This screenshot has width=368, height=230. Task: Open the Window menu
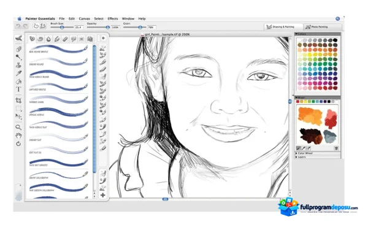tap(128, 18)
